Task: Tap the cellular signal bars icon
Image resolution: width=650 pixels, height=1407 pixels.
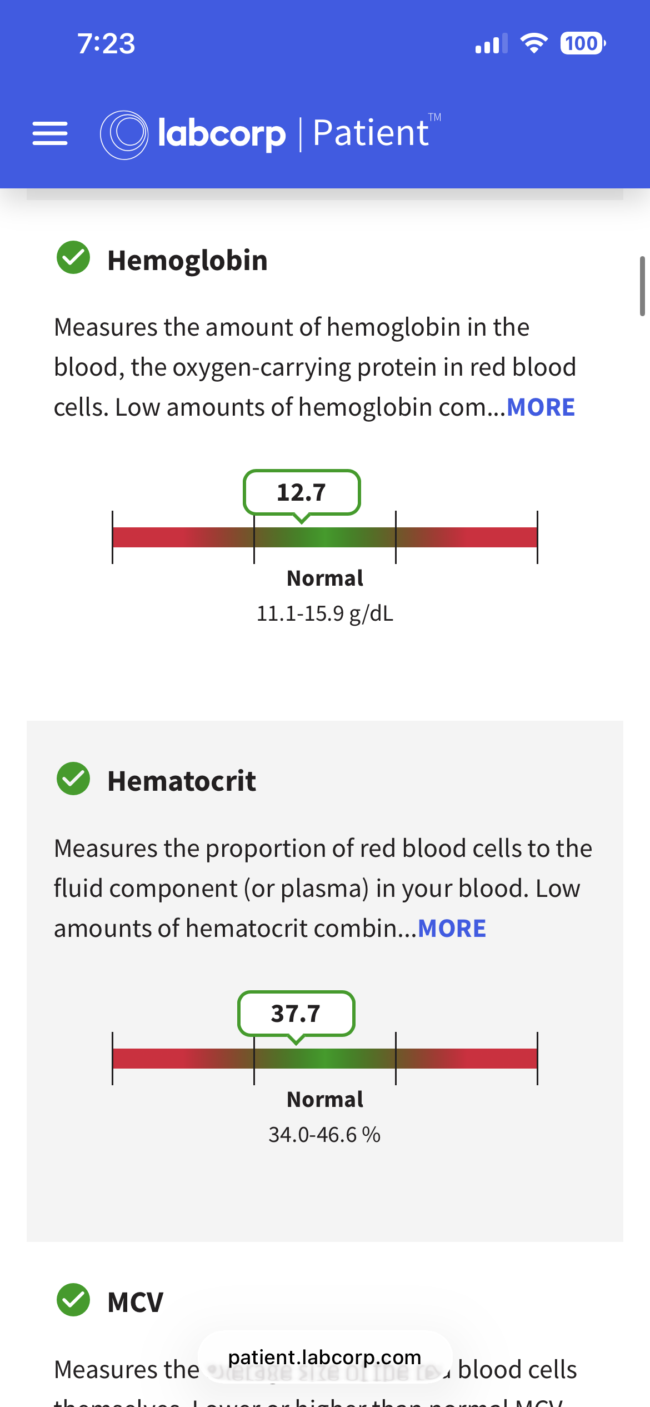Action: tap(491, 43)
